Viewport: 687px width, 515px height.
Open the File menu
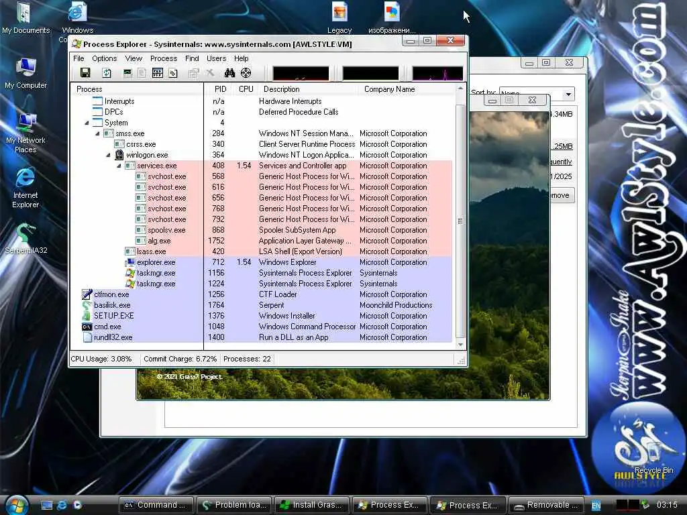coord(79,58)
